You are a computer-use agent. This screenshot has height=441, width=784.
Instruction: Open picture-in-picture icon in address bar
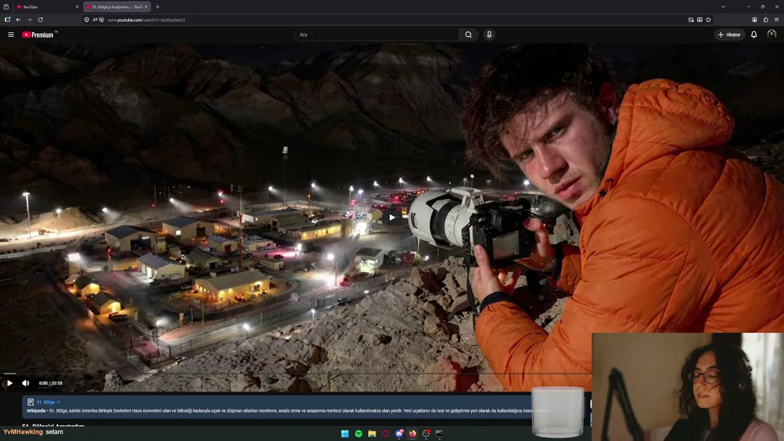point(692,20)
